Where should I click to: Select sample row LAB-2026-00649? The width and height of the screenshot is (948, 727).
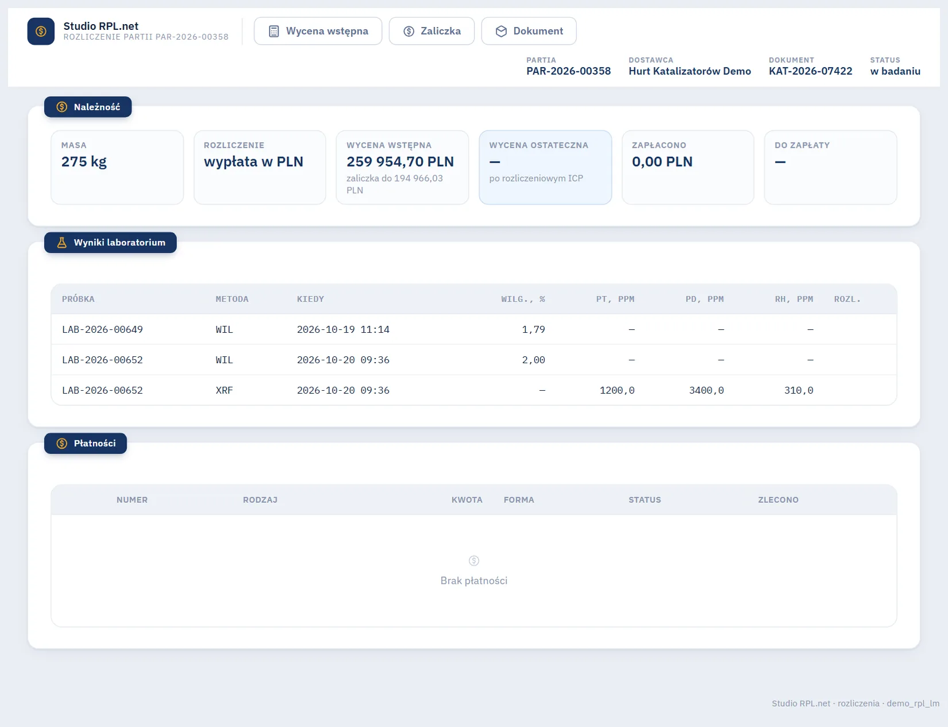(x=474, y=329)
